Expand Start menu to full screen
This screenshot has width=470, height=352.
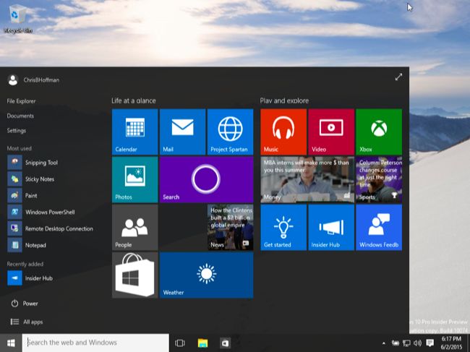398,77
